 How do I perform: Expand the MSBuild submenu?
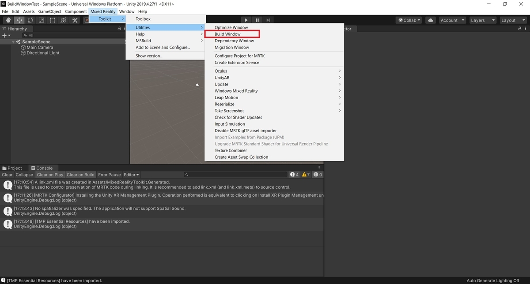pyautogui.click(x=166, y=41)
